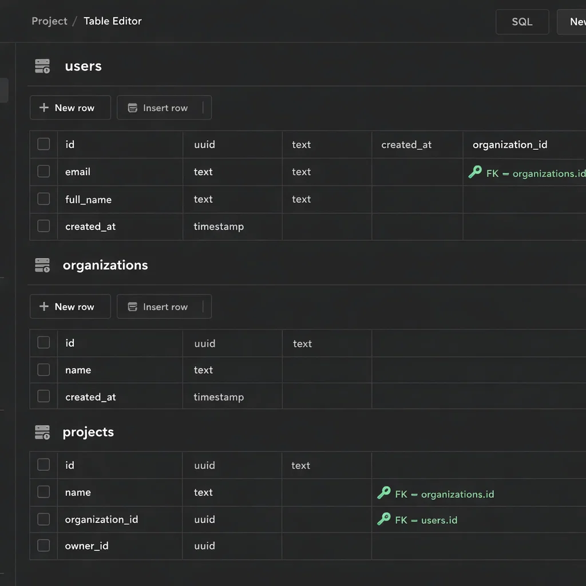
Task: Toggle select-all checkbox in users header
Action: 43,144
